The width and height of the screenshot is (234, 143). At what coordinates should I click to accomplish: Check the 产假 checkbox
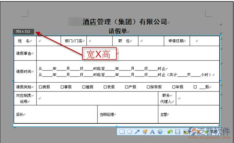[126, 87]
